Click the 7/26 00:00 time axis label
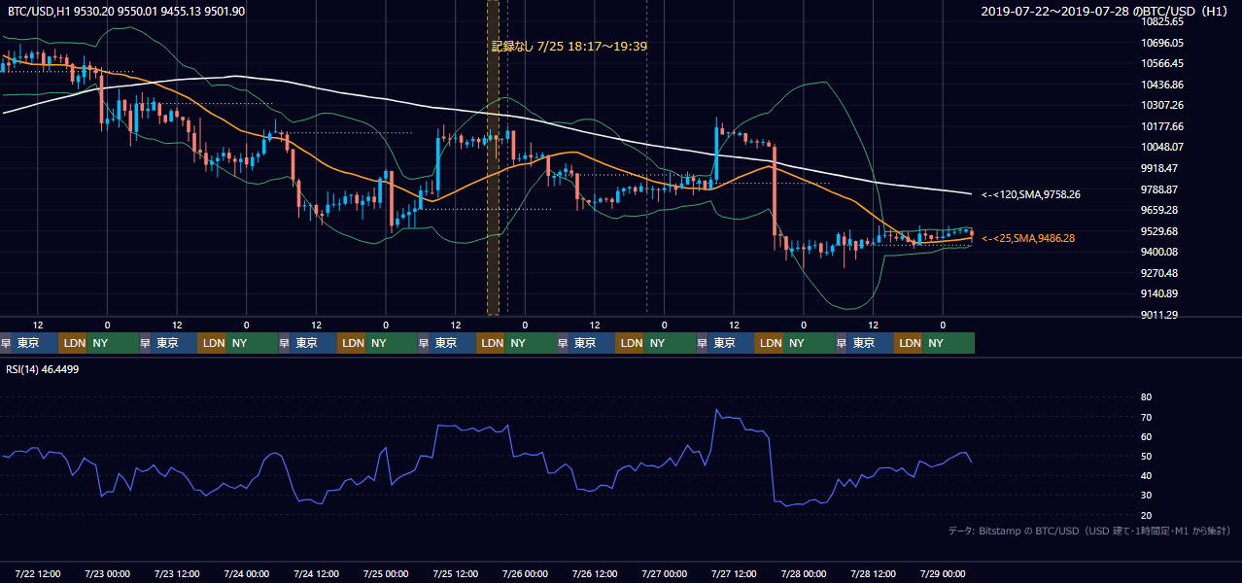This screenshot has width=1242, height=583. [526, 573]
